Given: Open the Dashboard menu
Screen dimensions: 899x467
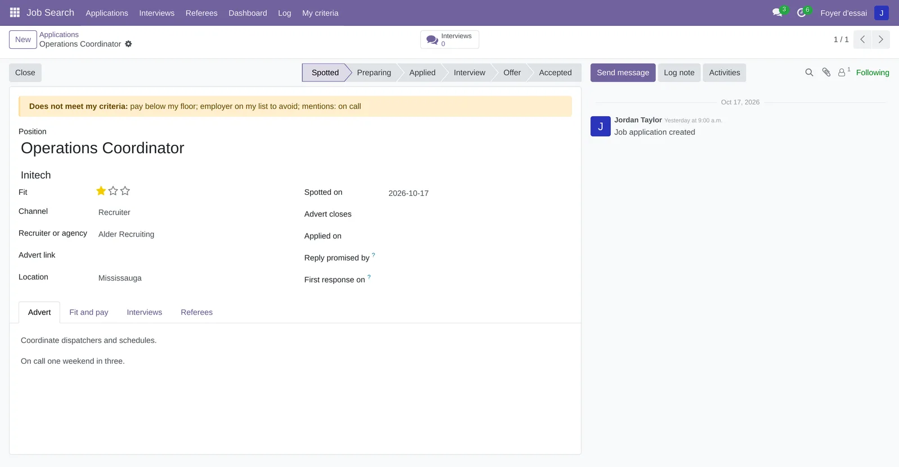Looking at the screenshot, I should pyautogui.click(x=248, y=13).
